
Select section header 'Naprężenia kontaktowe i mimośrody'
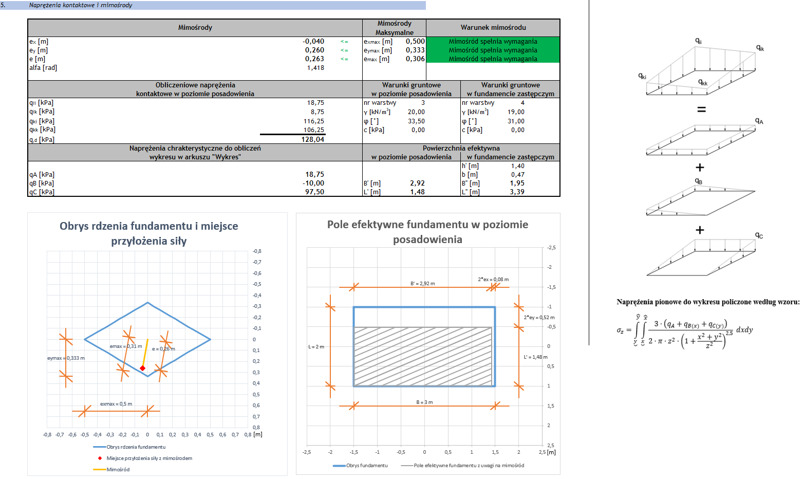tap(81, 5)
